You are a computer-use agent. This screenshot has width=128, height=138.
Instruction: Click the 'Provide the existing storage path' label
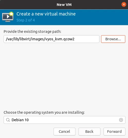pyautogui.click(x=32, y=32)
